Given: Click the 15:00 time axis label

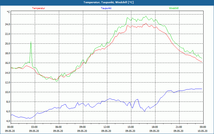Looking at the screenshot, I should pyautogui.click(x=131, y=127).
